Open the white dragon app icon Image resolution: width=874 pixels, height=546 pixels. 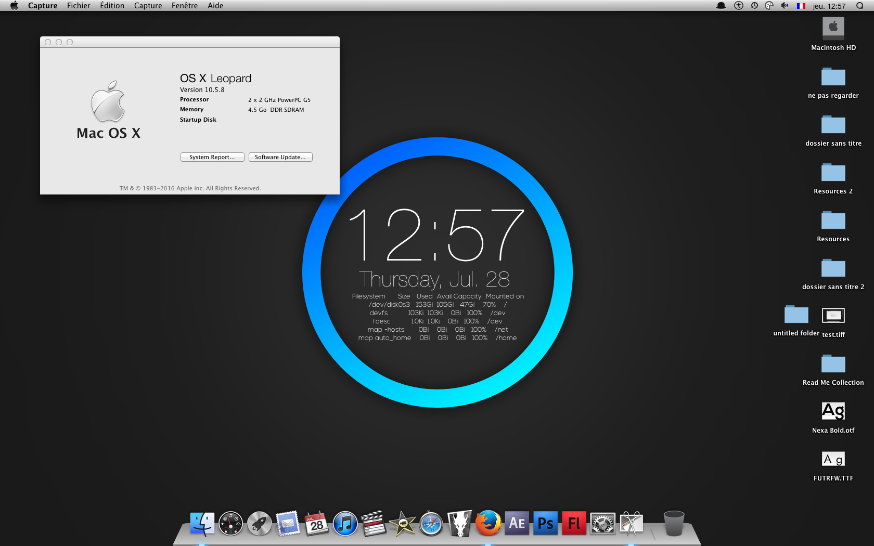(x=460, y=524)
